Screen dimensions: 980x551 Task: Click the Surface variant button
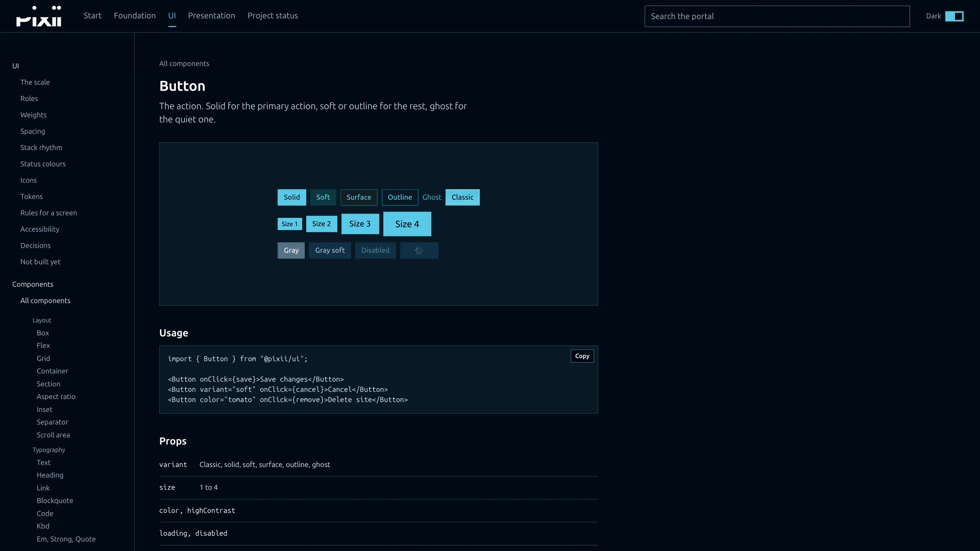tap(359, 198)
